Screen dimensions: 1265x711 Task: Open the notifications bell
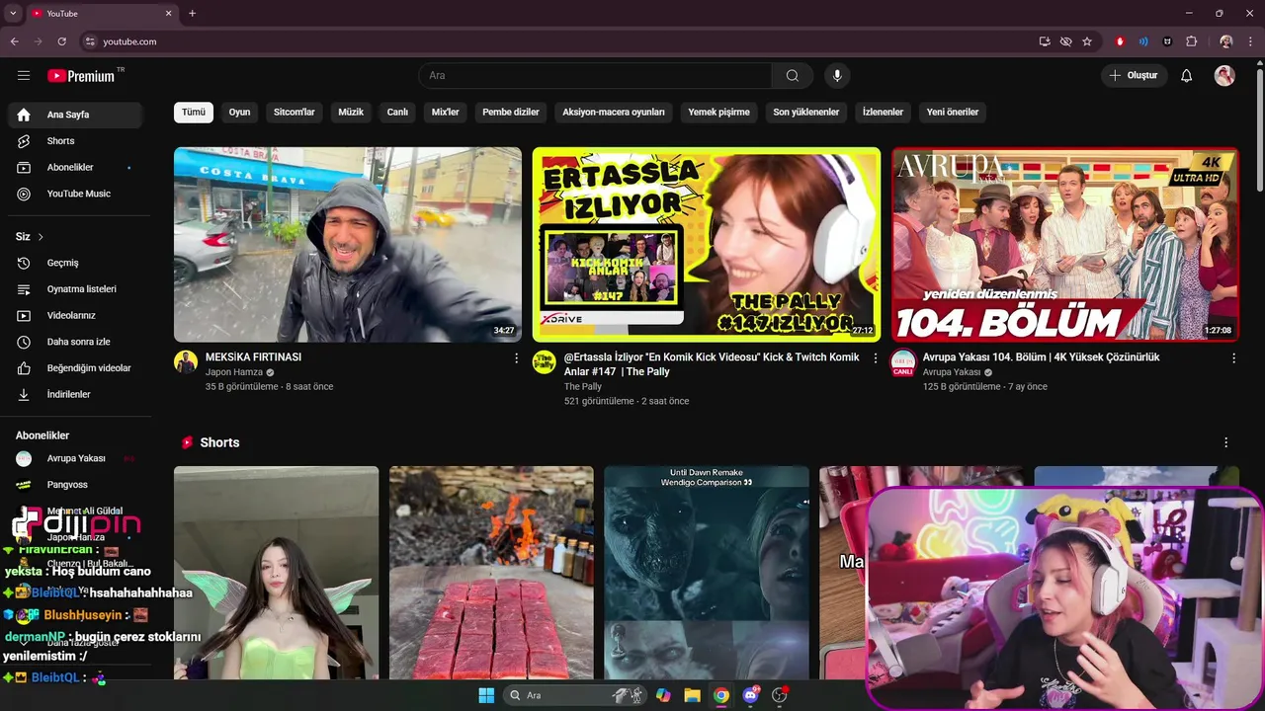1187,76
